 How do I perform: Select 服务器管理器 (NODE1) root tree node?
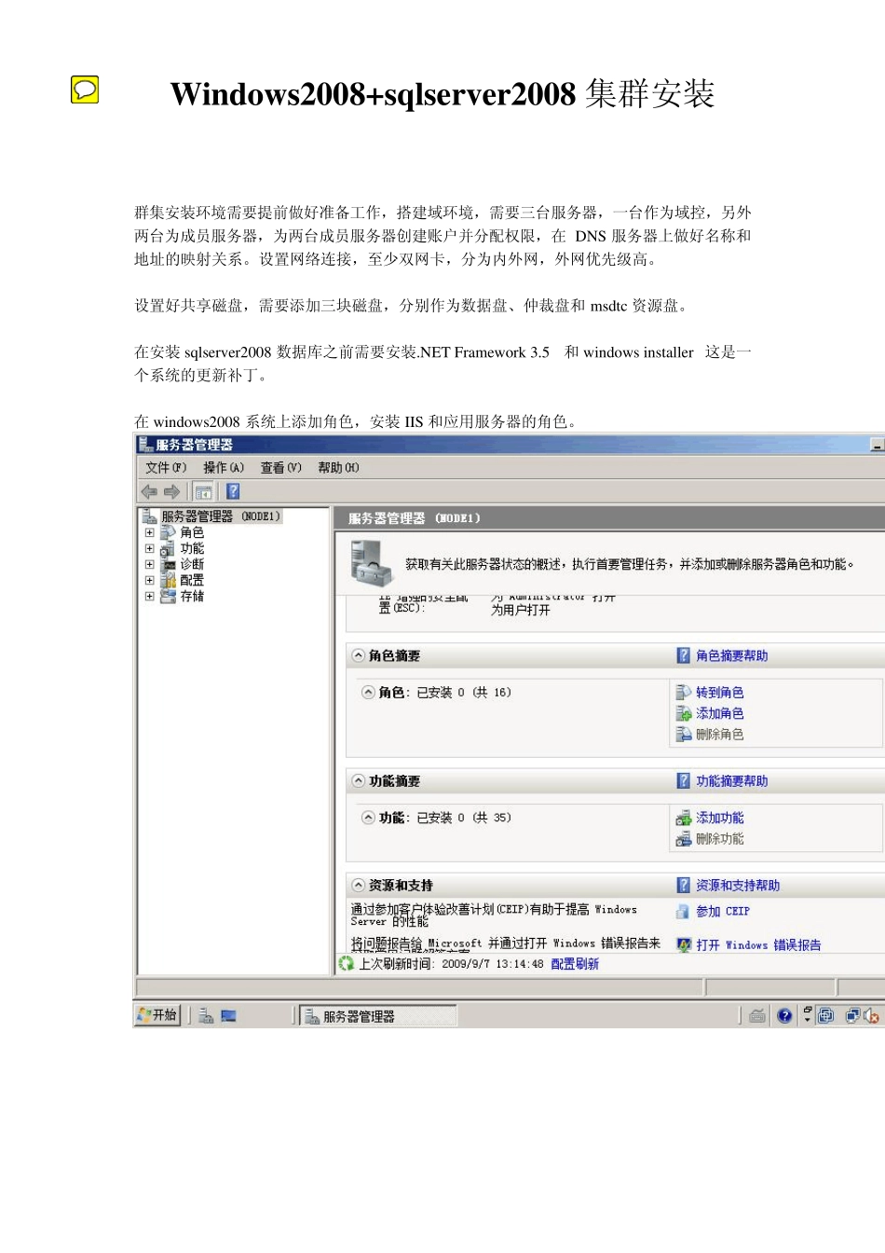pos(220,516)
